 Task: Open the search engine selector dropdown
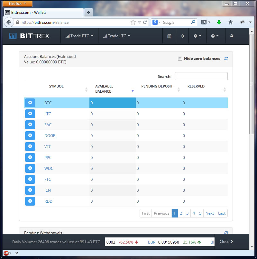click(156, 22)
